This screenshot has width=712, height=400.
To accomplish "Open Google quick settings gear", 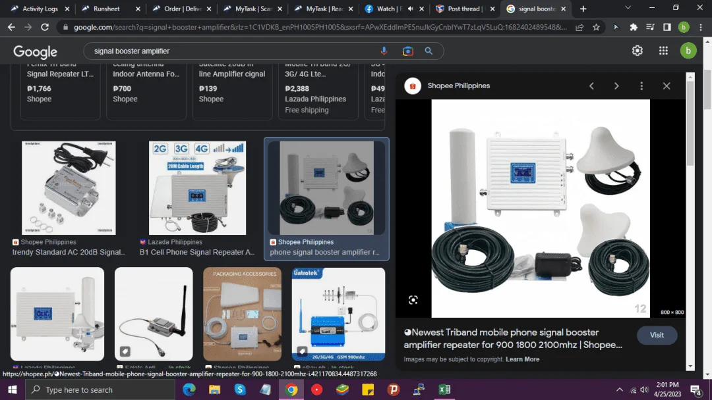I will (x=637, y=51).
